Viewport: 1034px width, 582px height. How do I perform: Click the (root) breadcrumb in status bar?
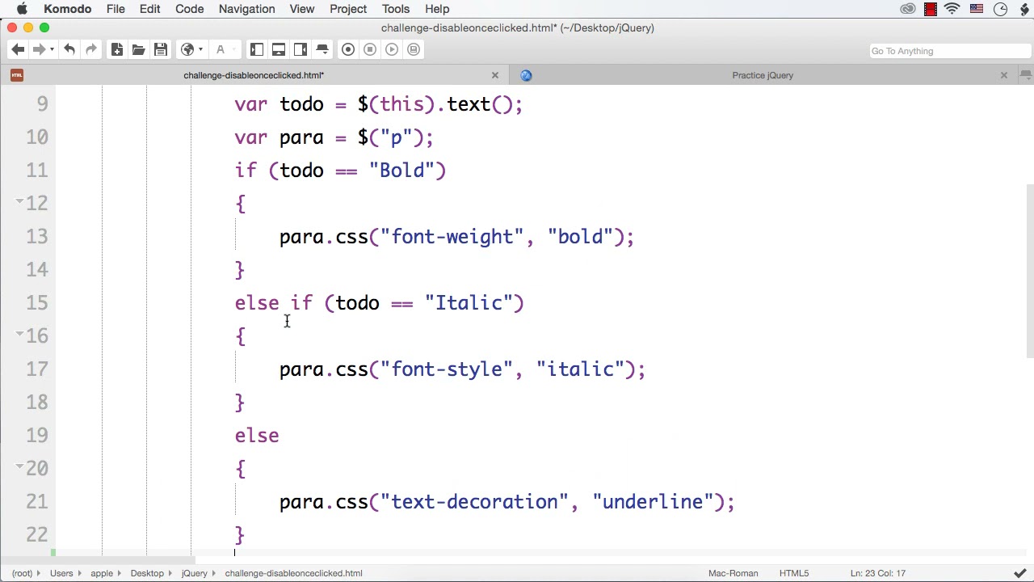[x=23, y=573]
